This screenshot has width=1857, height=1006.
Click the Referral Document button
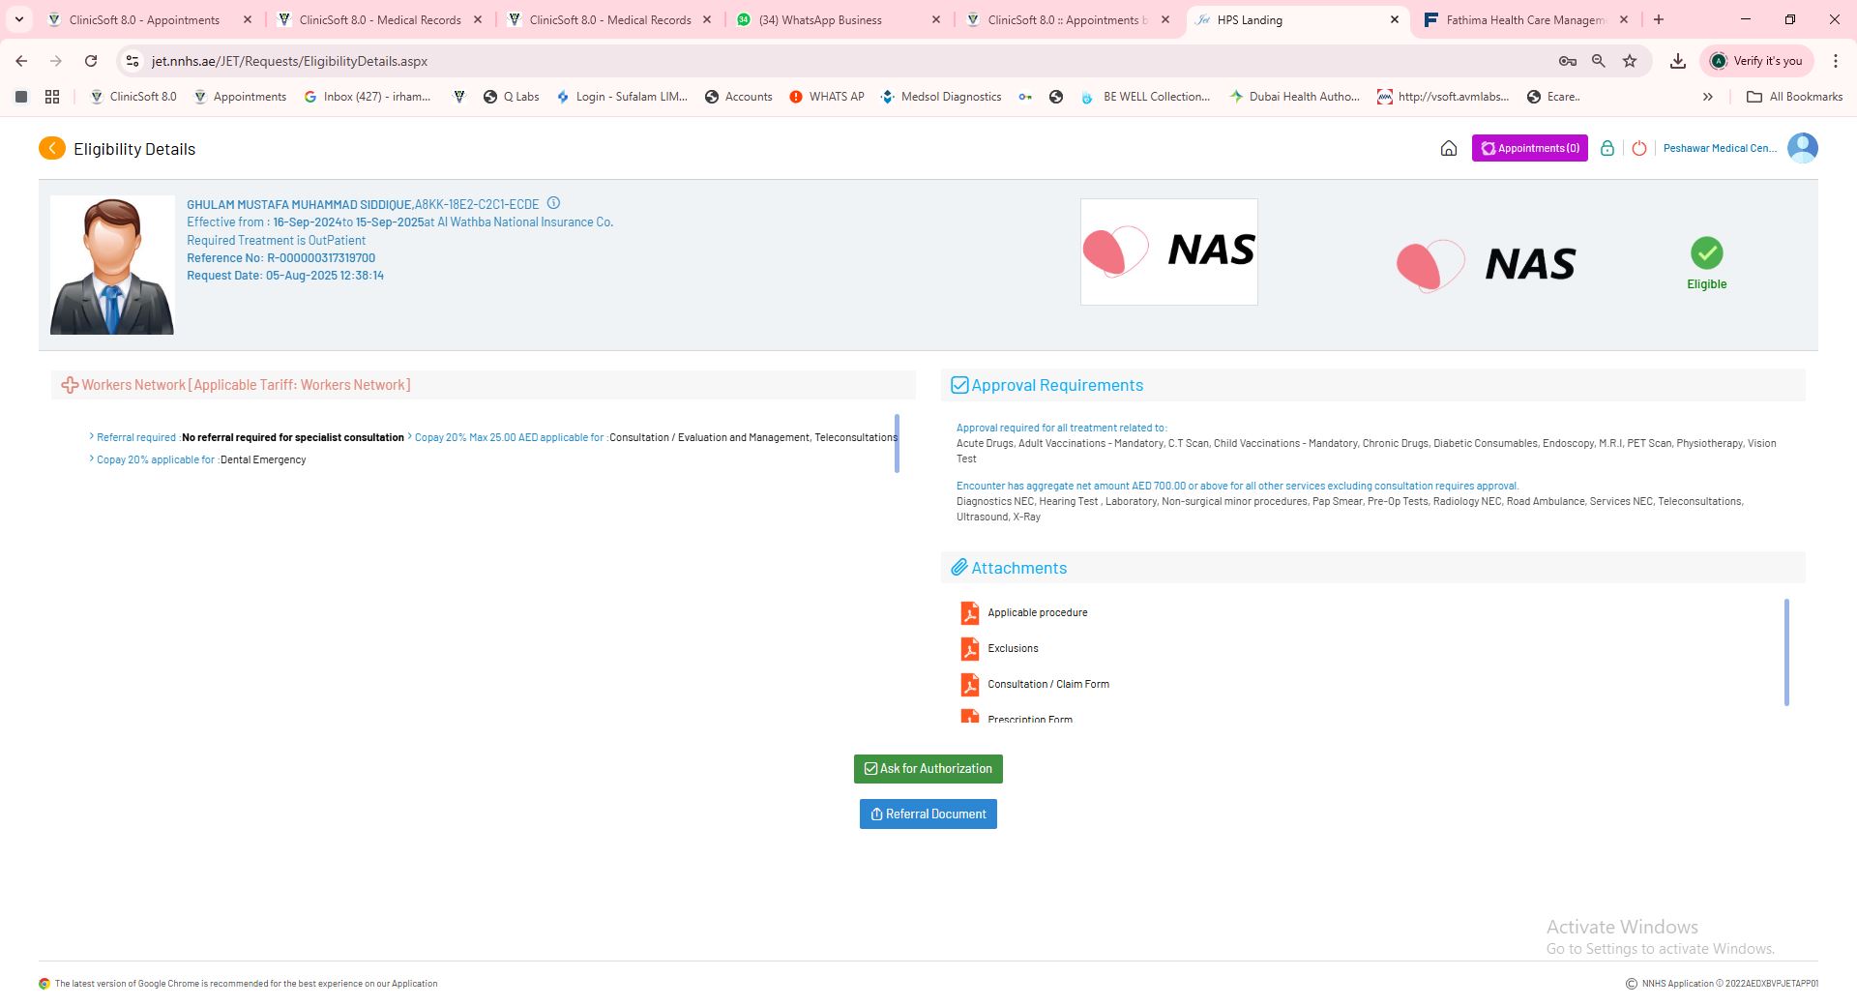click(x=928, y=814)
